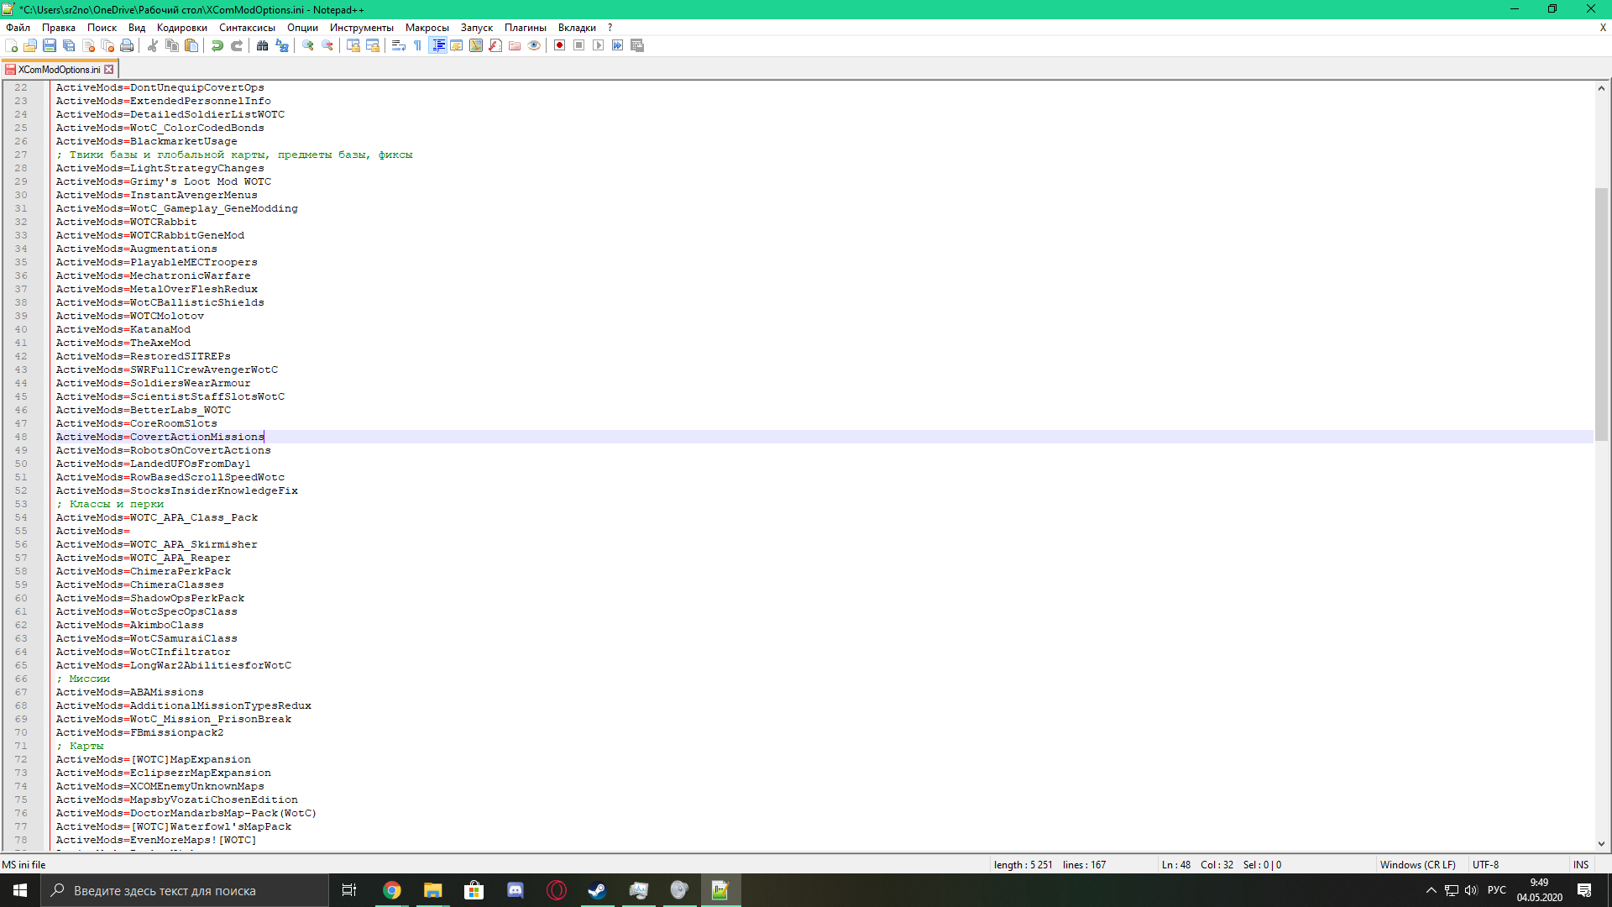Click the vertical scrollbar thumb
Viewport: 1612px width, 907px height.
pyautogui.click(x=1601, y=314)
